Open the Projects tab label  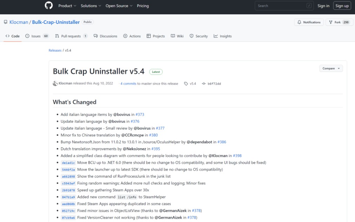tap(159, 36)
